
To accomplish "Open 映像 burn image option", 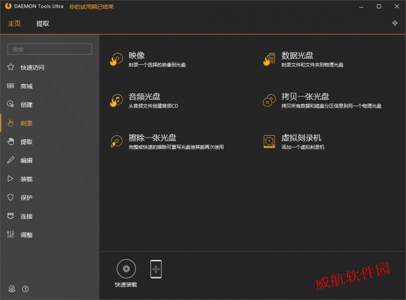I will (x=136, y=55).
